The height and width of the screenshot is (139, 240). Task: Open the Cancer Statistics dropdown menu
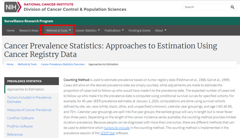coord(88,30)
